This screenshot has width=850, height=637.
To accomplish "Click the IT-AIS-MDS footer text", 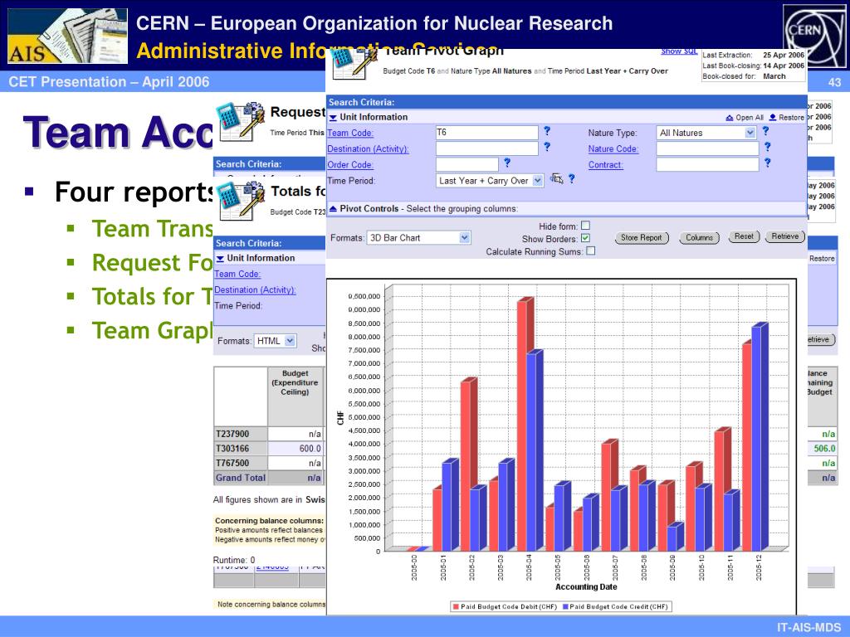I will (x=808, y=627).
